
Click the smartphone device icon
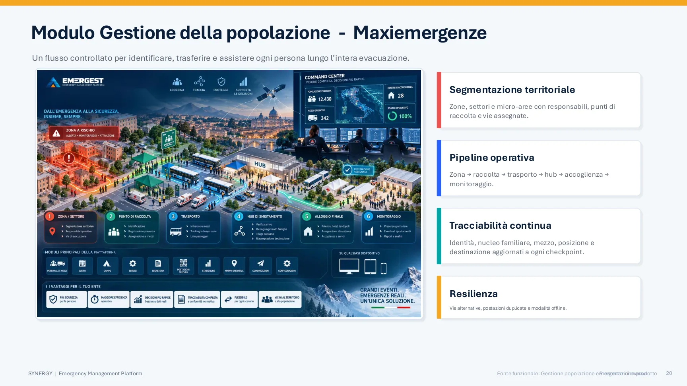(x=384, y=268)
